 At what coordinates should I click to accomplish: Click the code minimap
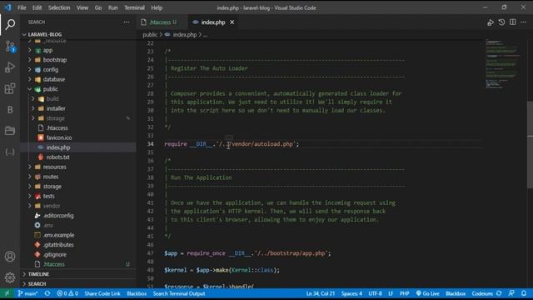503,64
